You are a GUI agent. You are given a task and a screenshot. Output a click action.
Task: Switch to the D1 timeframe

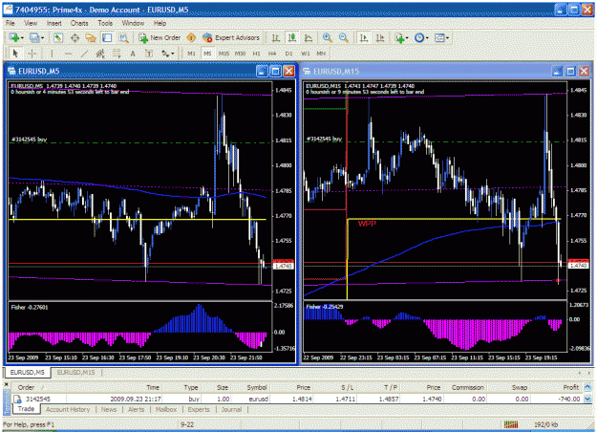288,54
